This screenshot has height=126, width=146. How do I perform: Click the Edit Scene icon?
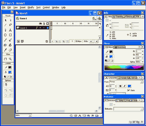(x=94, y=18)
